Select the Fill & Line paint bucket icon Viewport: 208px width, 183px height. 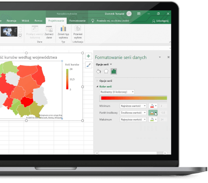tap(99, 71)
